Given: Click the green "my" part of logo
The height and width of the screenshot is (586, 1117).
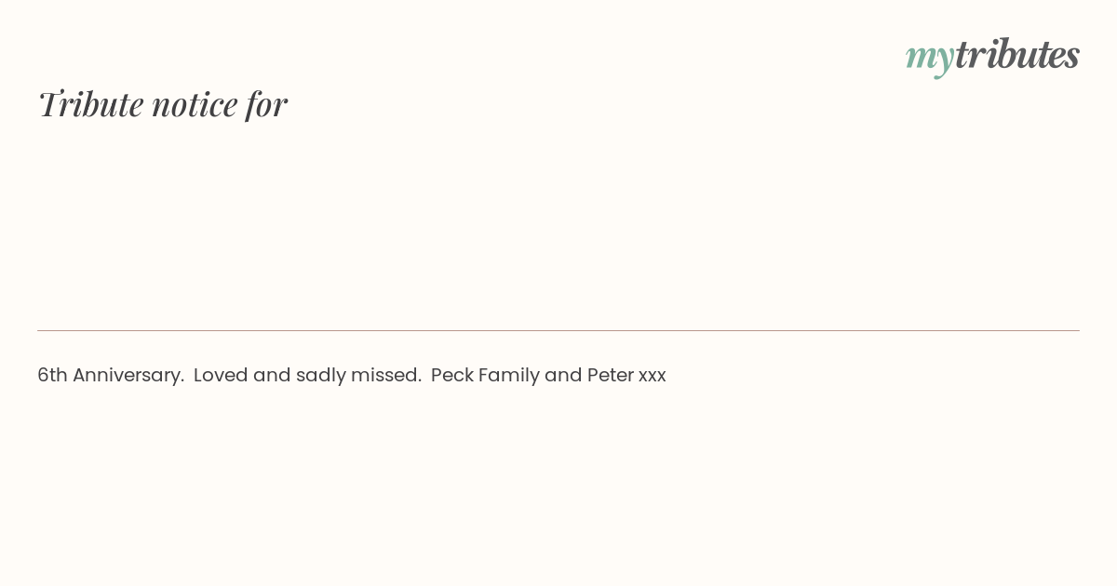Looking at the screenshot, I should pos(930,59).
